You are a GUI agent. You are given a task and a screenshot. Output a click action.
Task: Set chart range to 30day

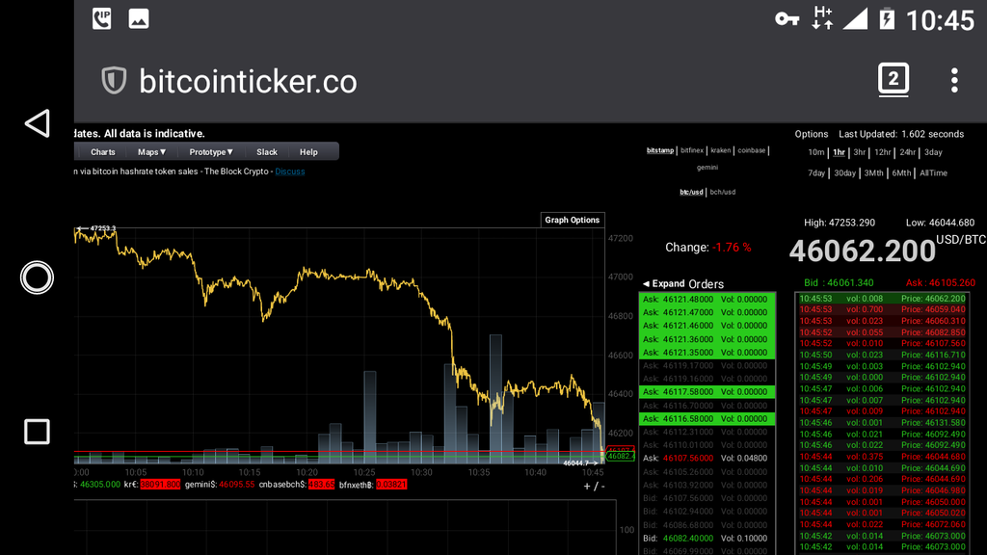(844, 173)
